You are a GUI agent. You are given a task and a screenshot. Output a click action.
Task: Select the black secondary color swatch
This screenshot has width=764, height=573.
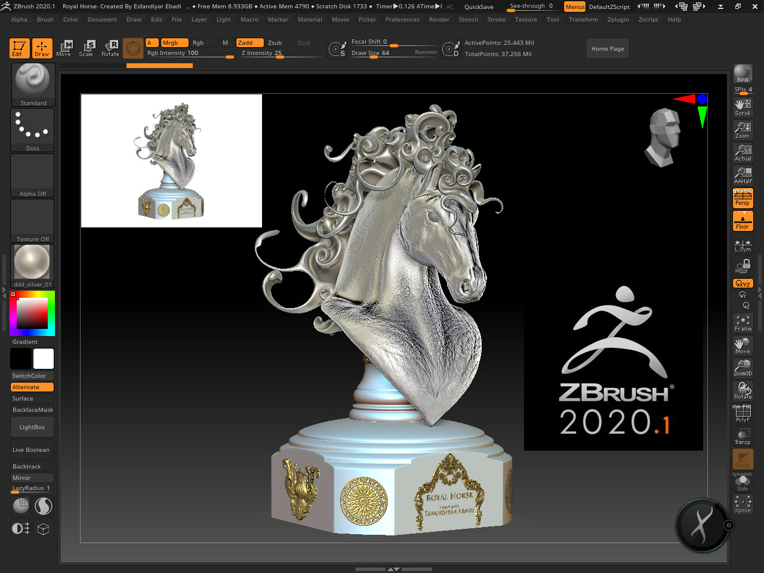point(21,359)
